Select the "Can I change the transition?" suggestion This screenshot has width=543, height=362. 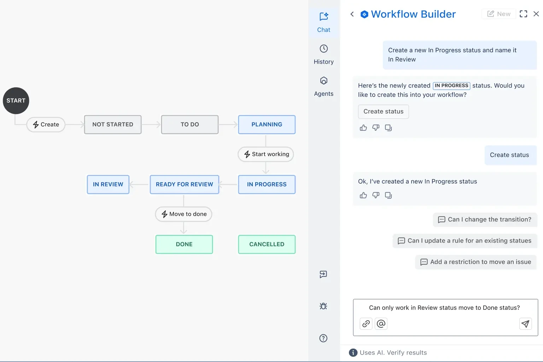click(485, 219)
